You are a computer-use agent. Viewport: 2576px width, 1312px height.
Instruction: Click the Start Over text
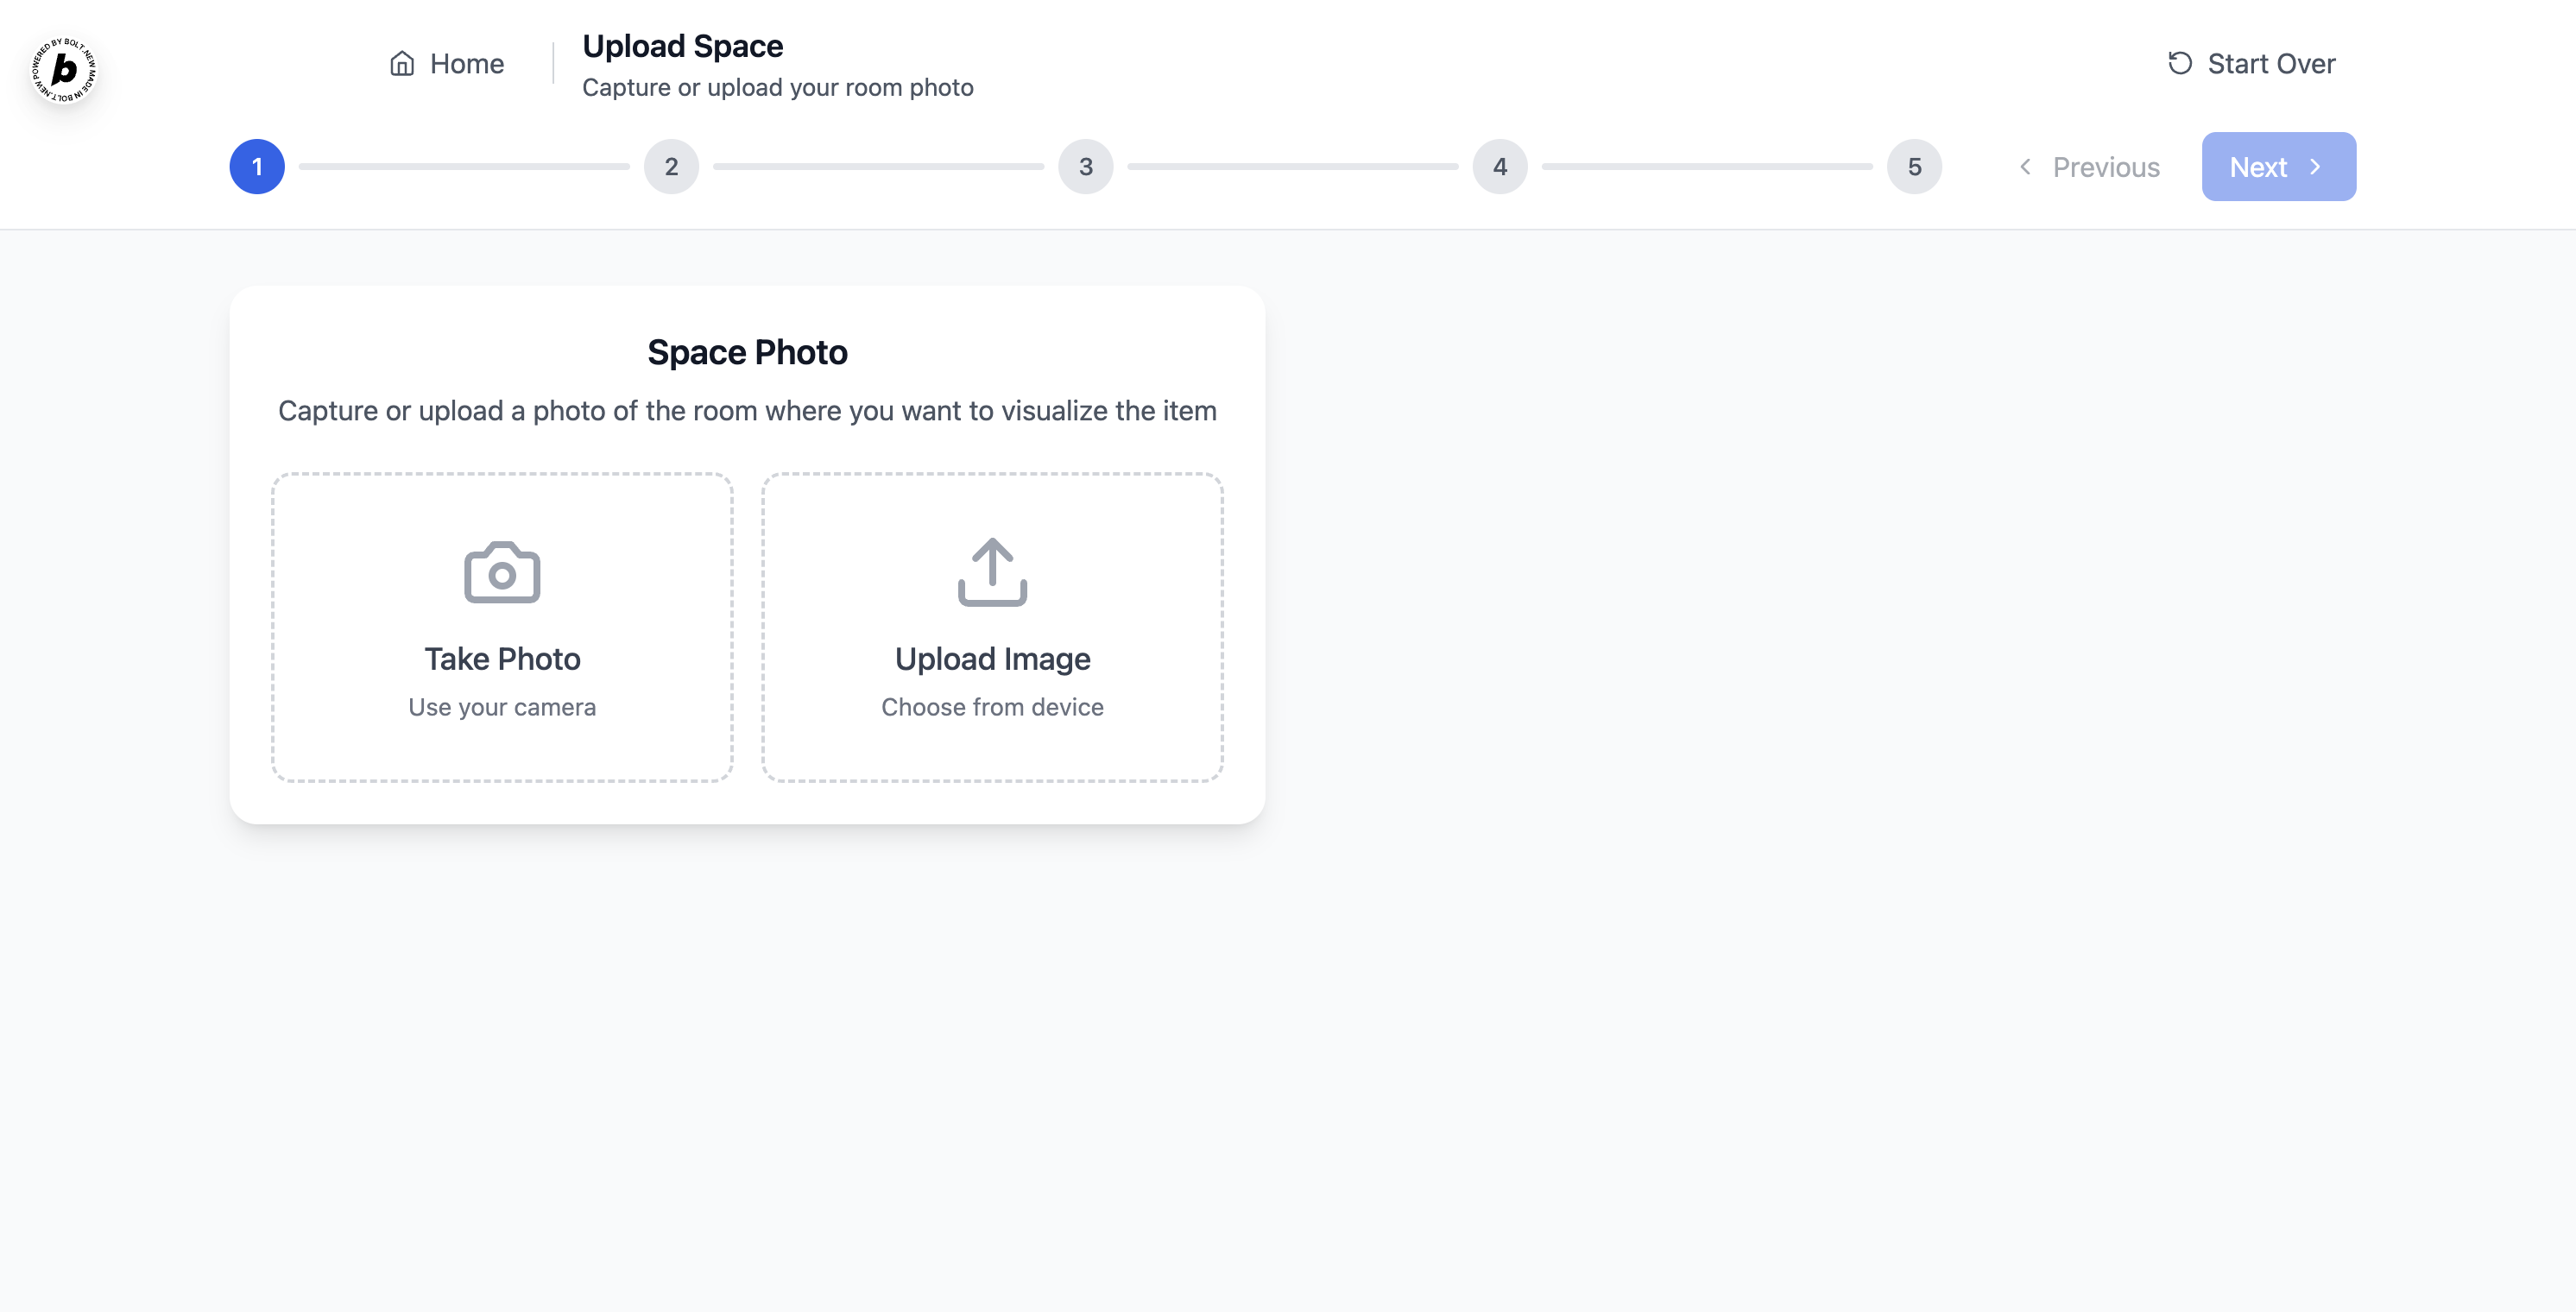pos(2271,64)
